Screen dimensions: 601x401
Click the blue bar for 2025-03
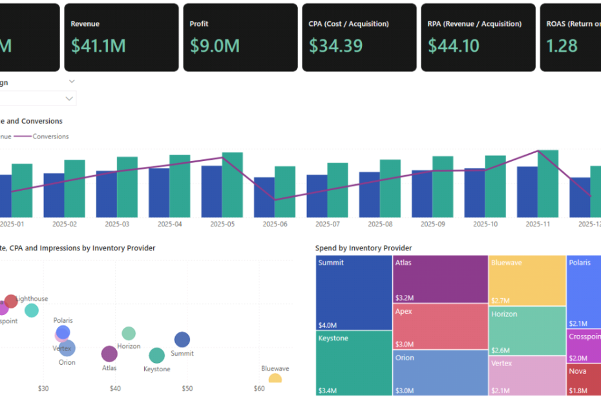[x=107, y=194]
